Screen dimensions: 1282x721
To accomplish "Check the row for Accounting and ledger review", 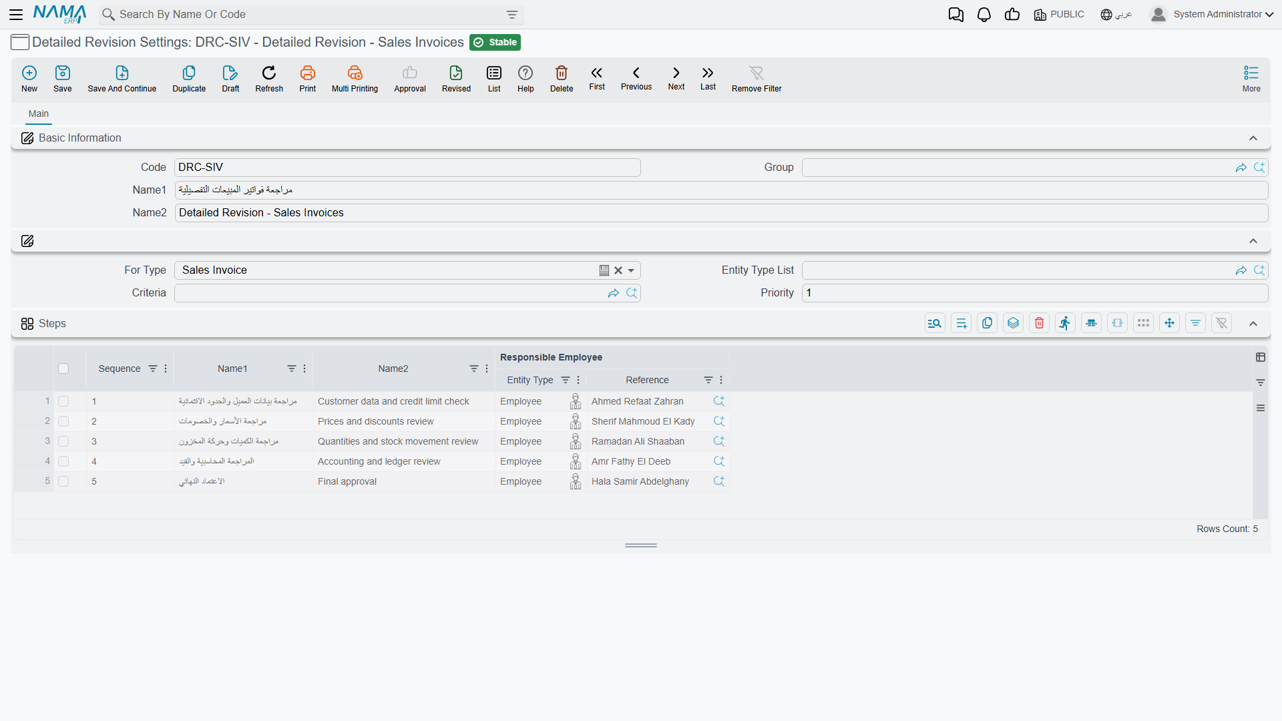I will click(x=63, y=461).
